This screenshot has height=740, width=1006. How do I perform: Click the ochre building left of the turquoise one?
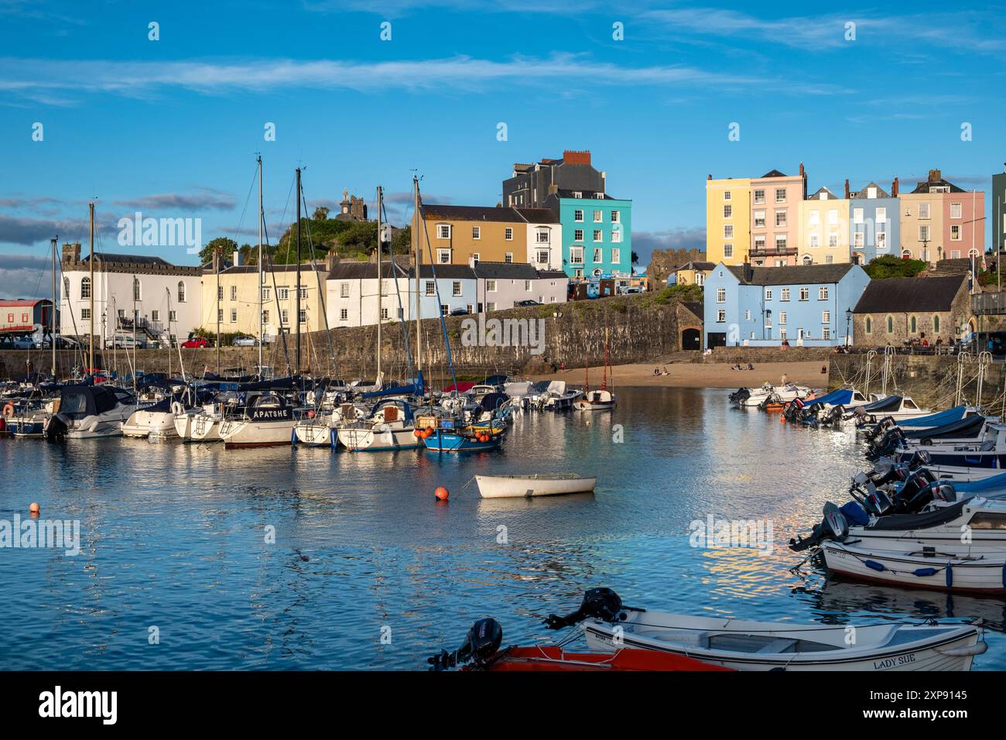469,235
